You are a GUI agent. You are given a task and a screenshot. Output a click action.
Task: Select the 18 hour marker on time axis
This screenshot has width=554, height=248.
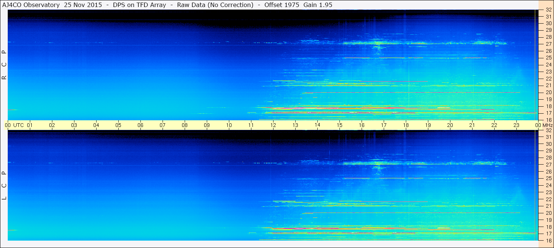tap(406, 125)
